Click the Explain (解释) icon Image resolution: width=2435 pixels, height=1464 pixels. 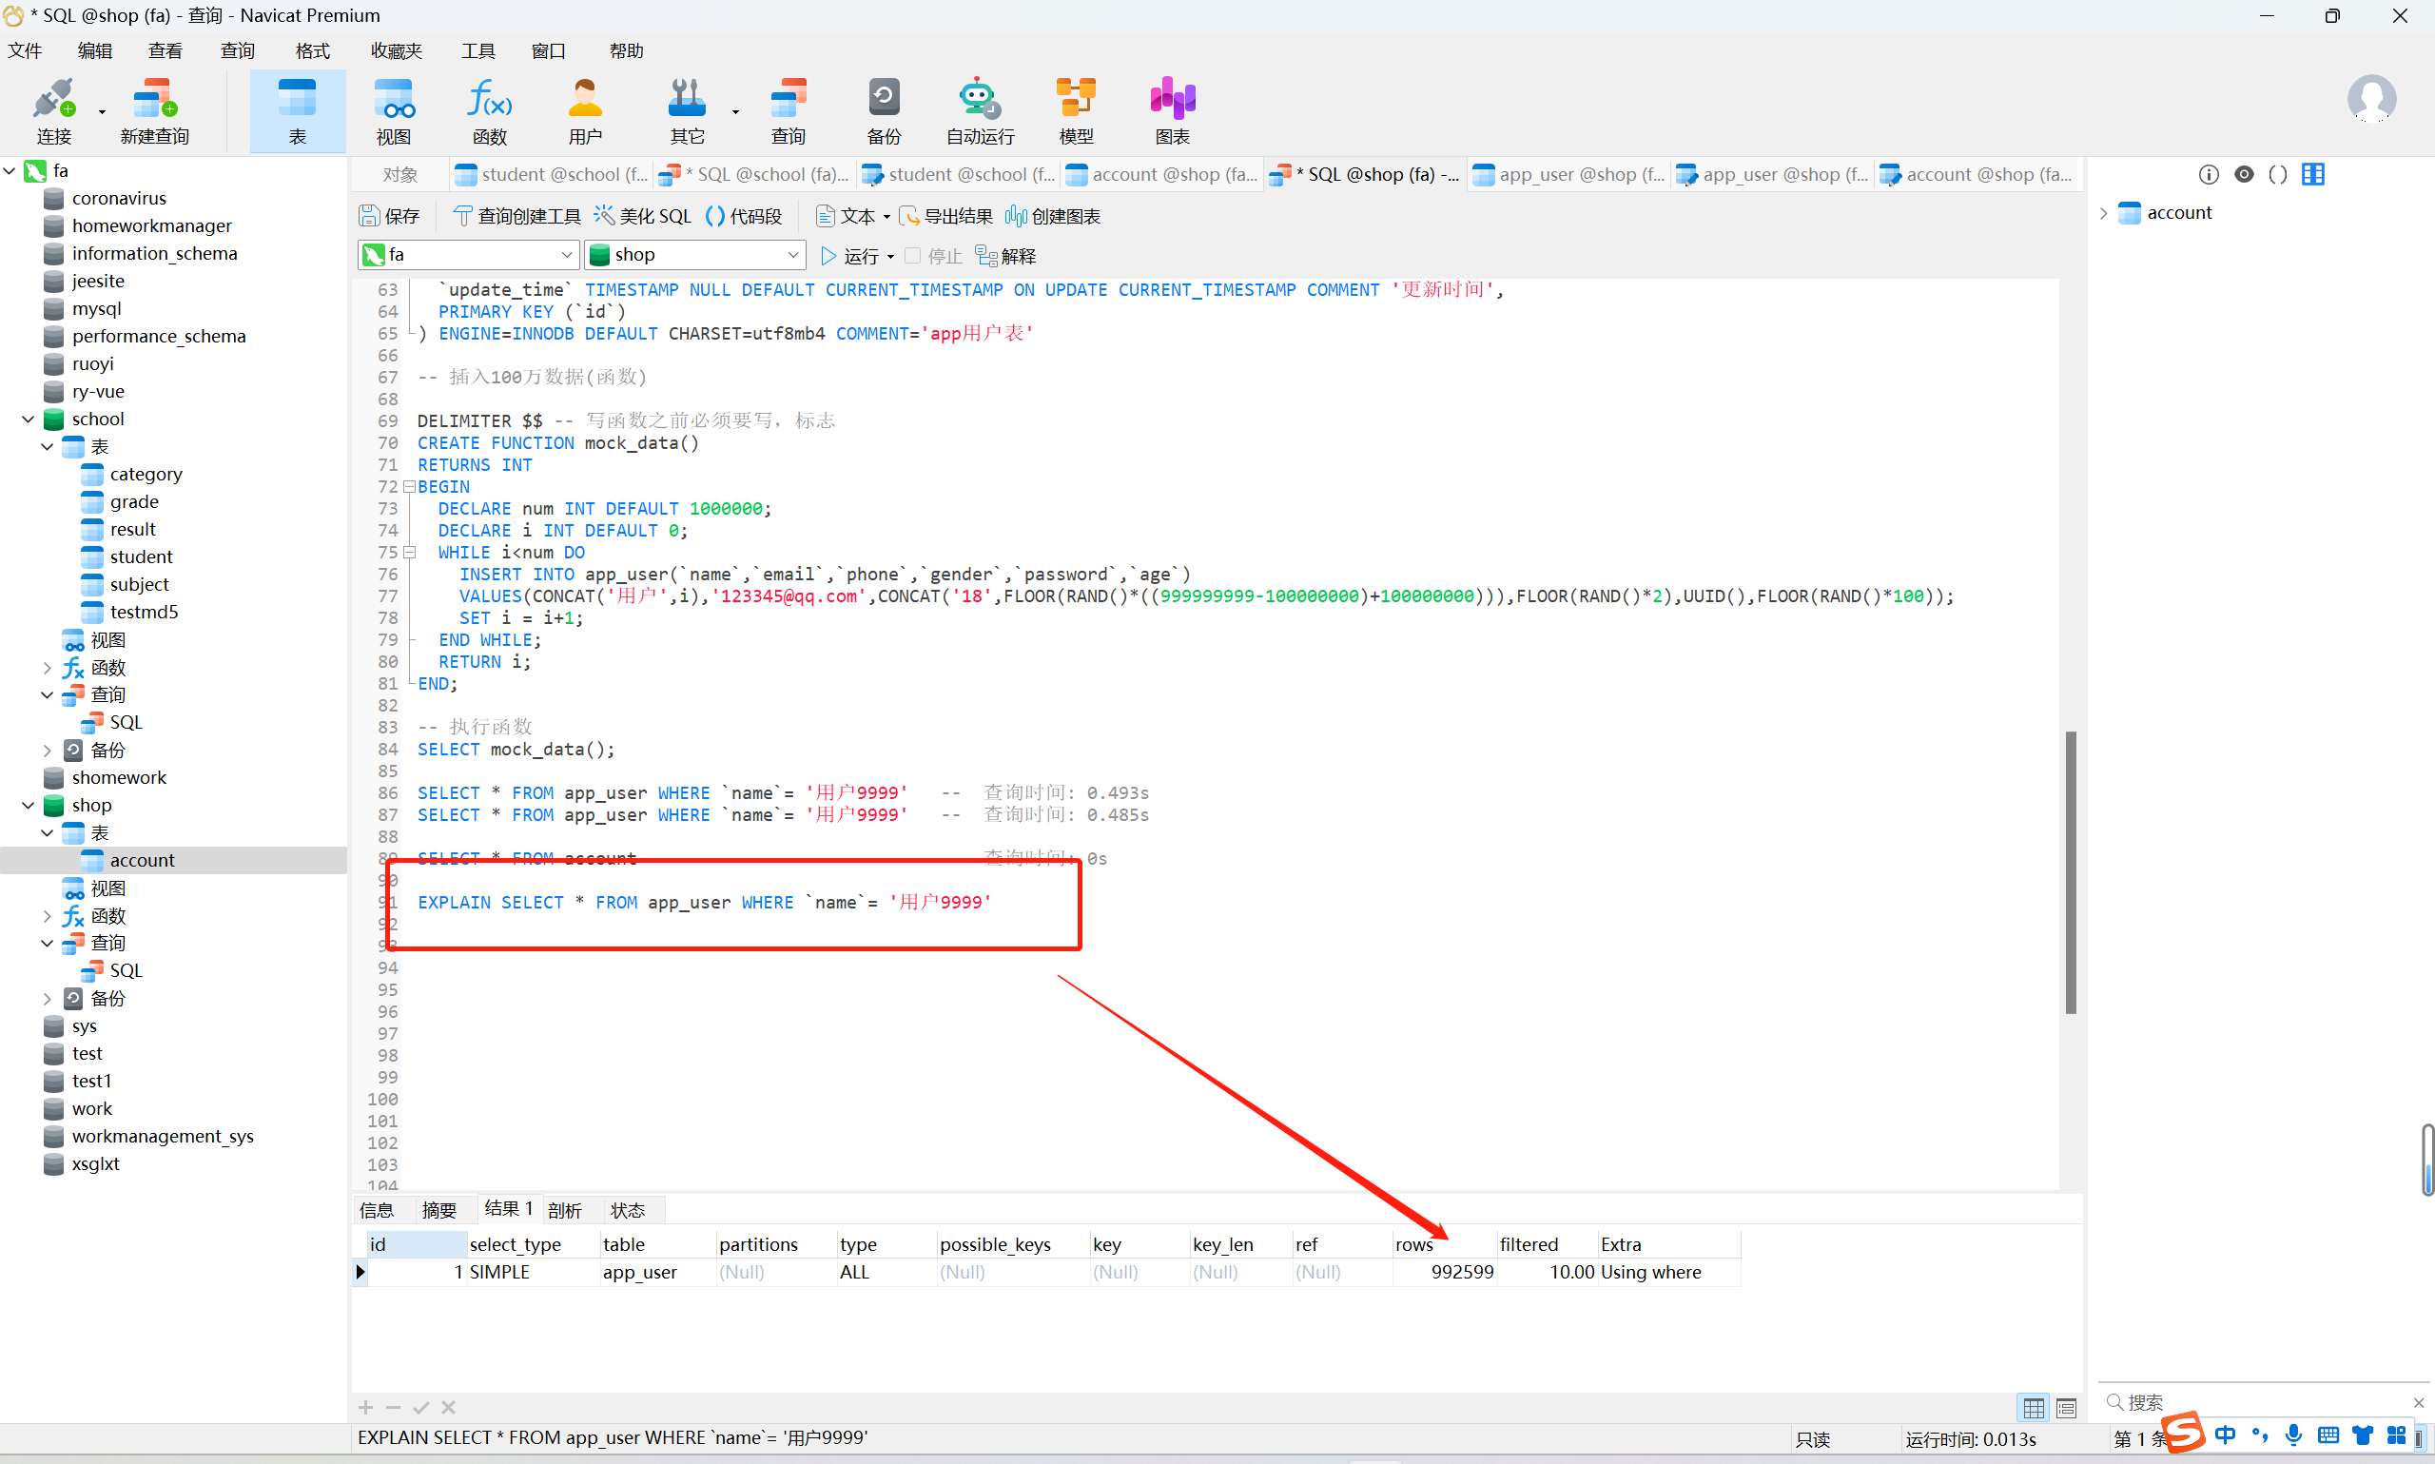click(x=1005, y=256)
